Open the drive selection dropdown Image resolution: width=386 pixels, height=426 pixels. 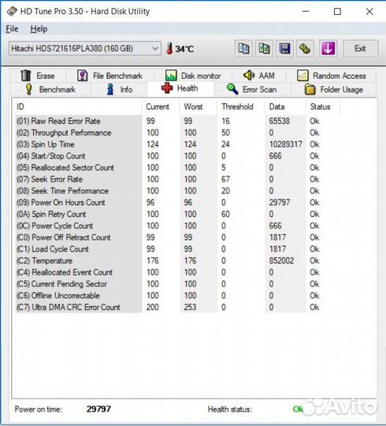[85, 49]
